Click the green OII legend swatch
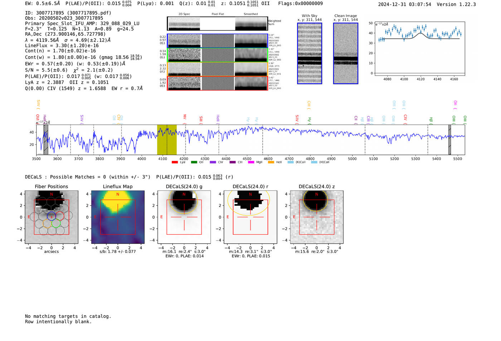Screen dimensions: 501x341 pos(194,162)
